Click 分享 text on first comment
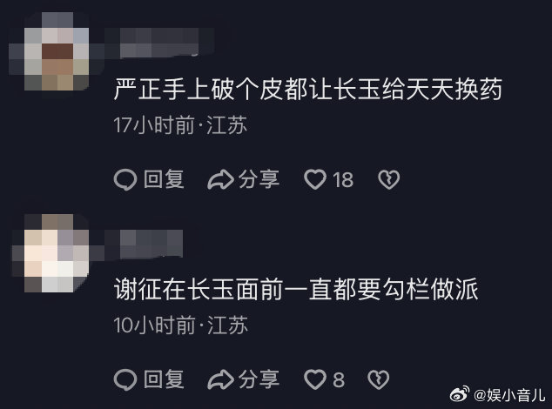Viewport: 552px width, 409px height. [x=259, y=179]
